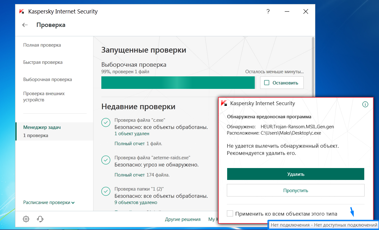Image resolution: width=379 pixels, height=230 pixels.
Task: Click text "Осталось меньше минуты..."
Action: point(275,72)
